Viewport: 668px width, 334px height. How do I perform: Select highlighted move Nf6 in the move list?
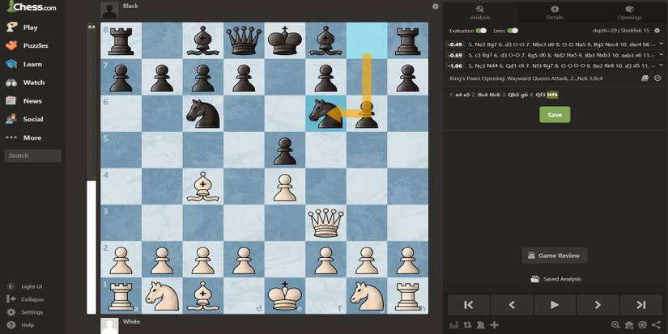tap(552, 95)
